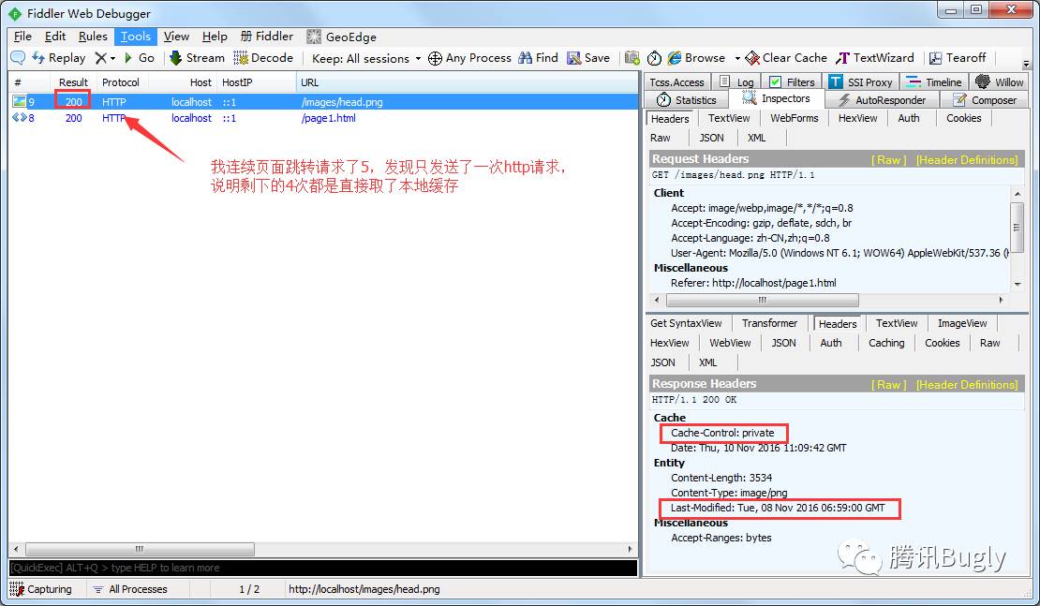The width and height of the screenshot is (1040, 606).
Task: Click Tearoff toolbar button
Action: pos(958,58)
